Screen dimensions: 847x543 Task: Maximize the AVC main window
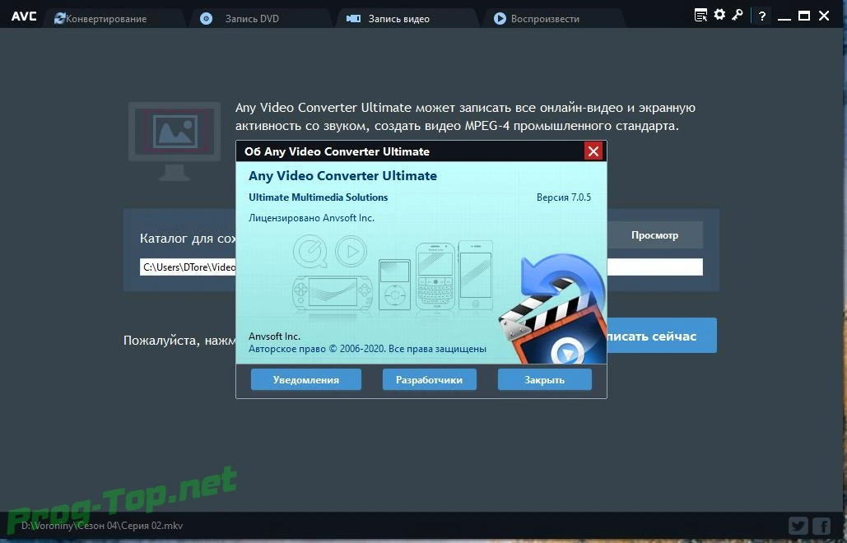804,16
